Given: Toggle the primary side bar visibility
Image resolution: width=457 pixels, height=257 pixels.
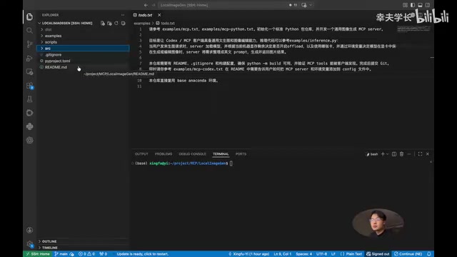Looking at the screenshot, I should [413, 5].
